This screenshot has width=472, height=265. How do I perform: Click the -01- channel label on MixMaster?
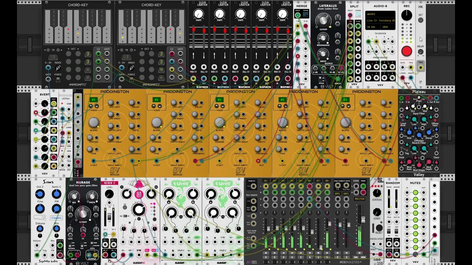266,181
